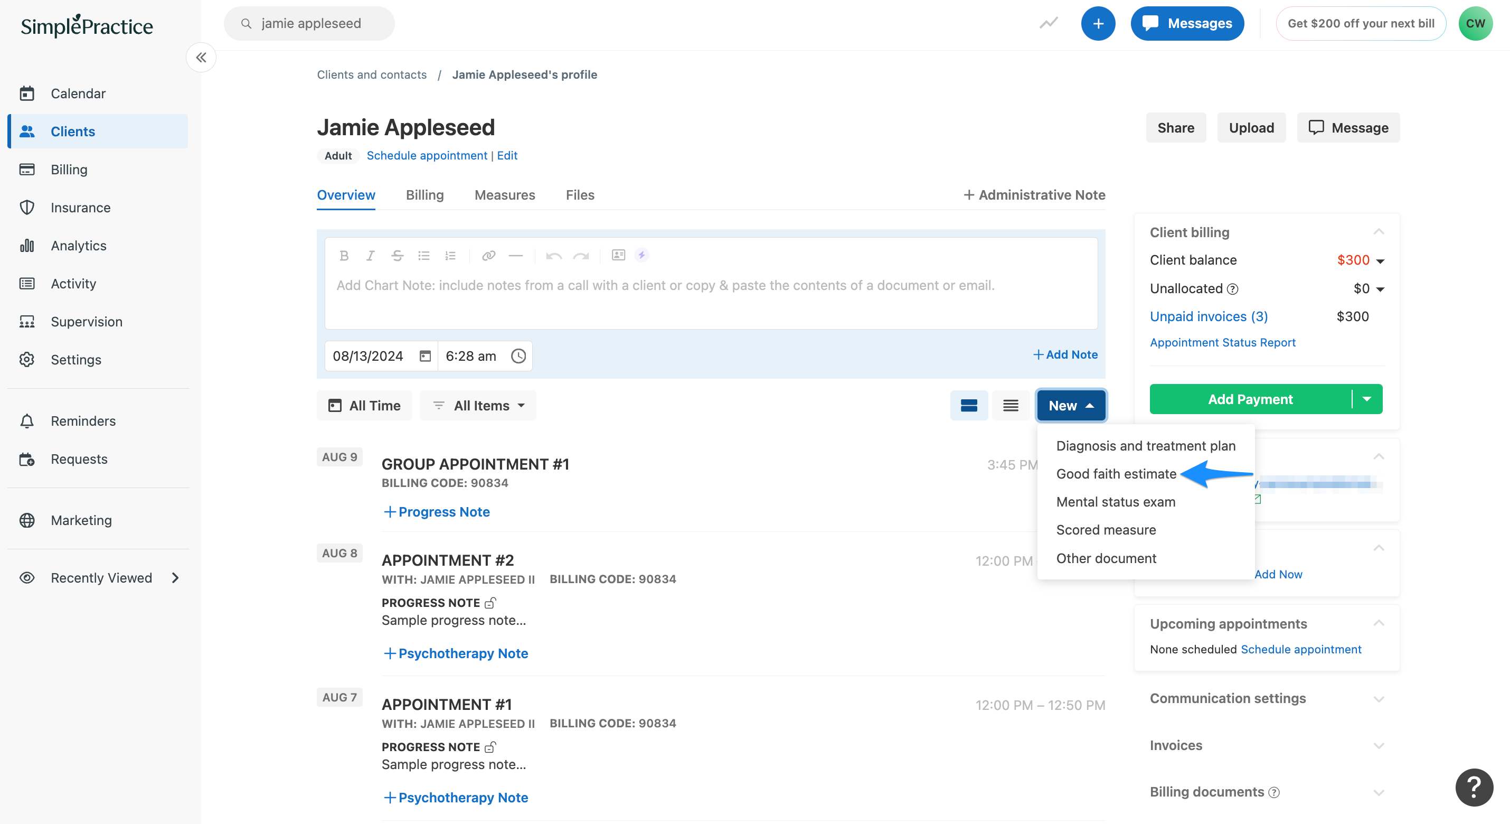Click the template card icon in editor toolbar
The width and height of the screenshot is (1510, 824).
click(x=618, y=255)
